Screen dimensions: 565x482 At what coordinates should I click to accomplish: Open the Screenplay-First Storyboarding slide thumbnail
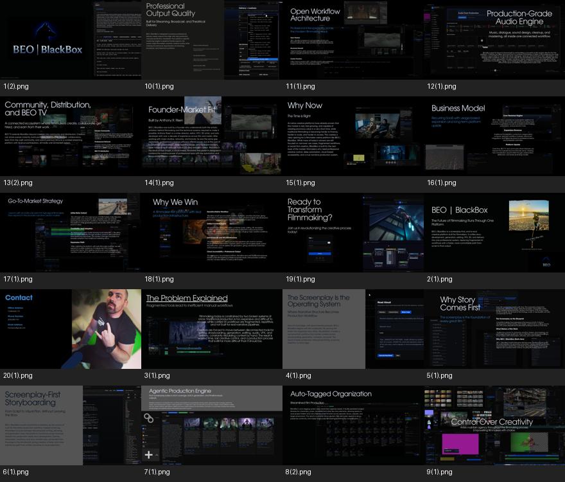[71, 425]
